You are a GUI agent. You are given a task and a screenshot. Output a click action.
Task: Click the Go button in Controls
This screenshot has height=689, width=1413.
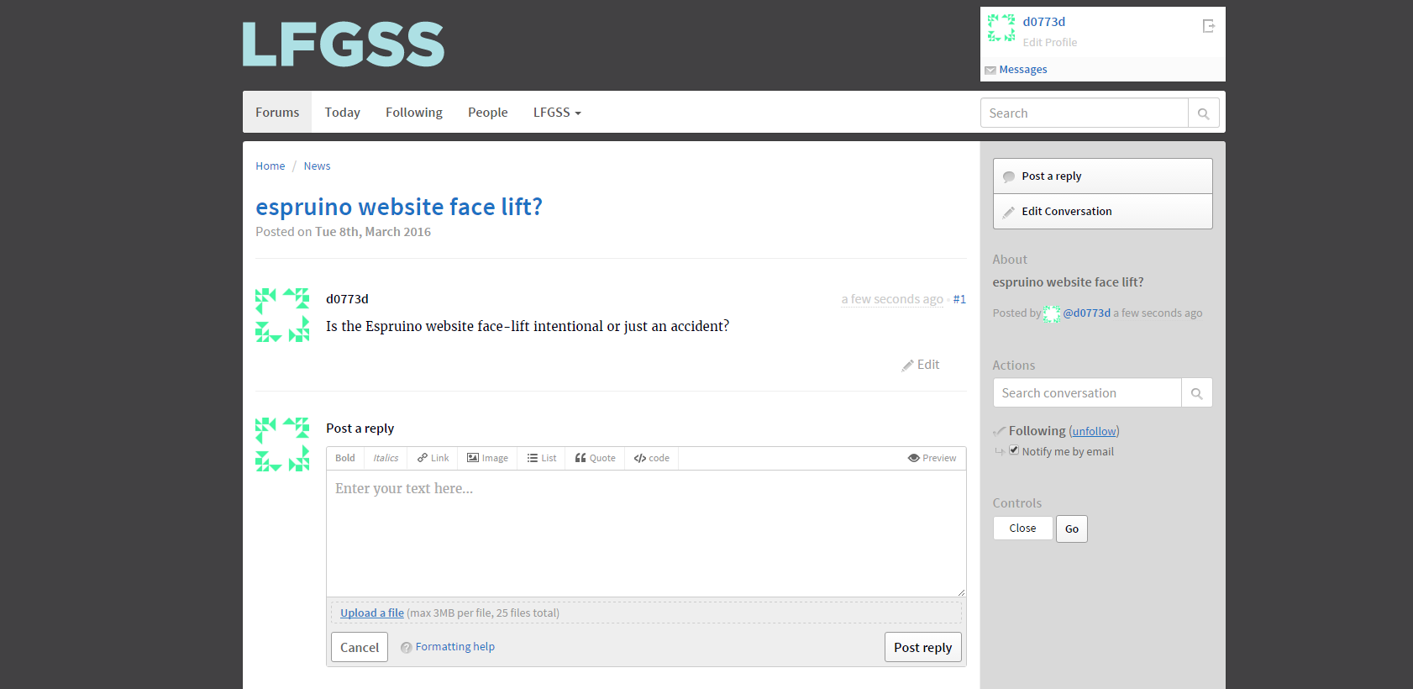click(x=1072, y=529)
